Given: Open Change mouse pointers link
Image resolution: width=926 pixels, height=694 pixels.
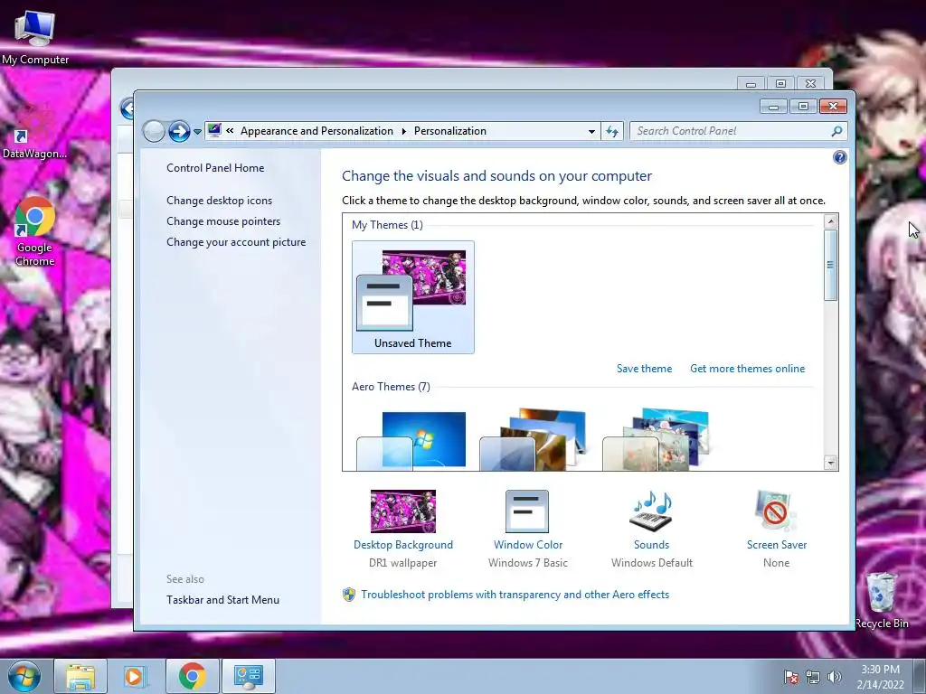Looking at the screenshot, I should [223, 221].
